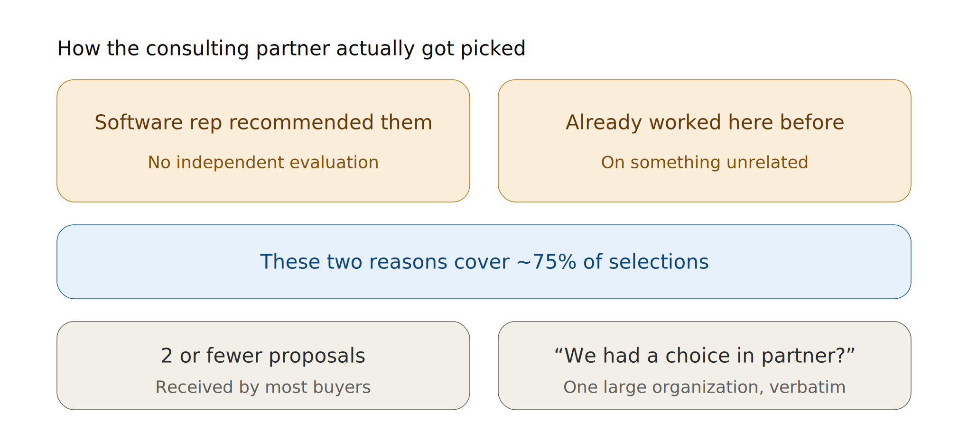Click 'Software rep recommended them' heading text
This screenshot has height=441, width=968.
[263, 122]
